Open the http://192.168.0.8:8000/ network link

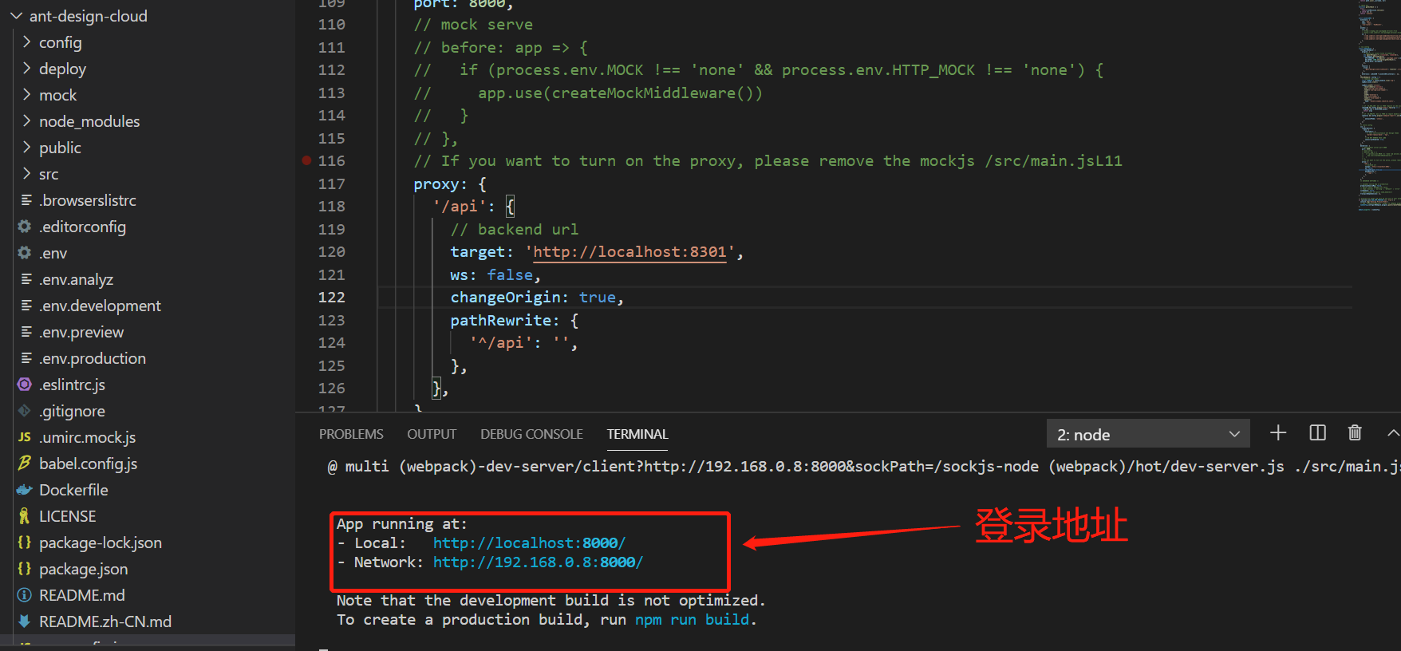pyautogui.click(x=538, y=562)
